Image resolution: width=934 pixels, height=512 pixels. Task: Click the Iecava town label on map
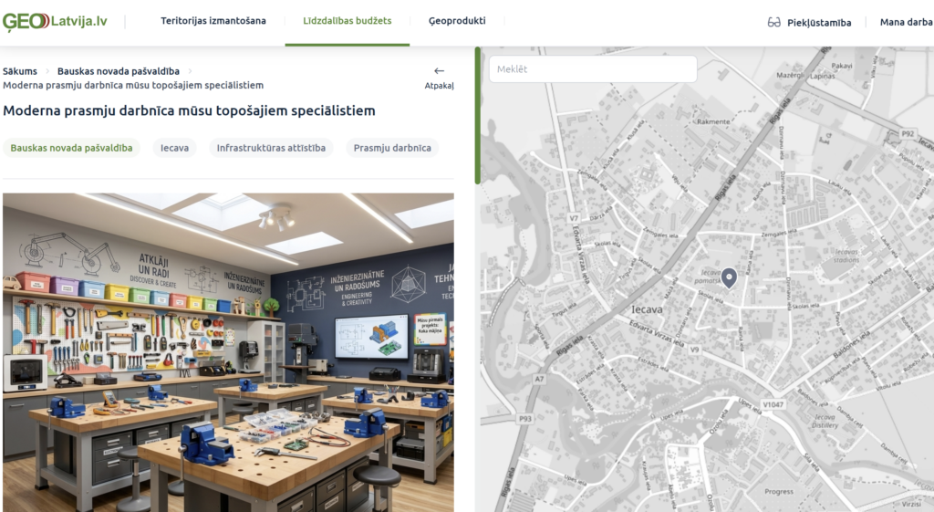coord(646,310)
